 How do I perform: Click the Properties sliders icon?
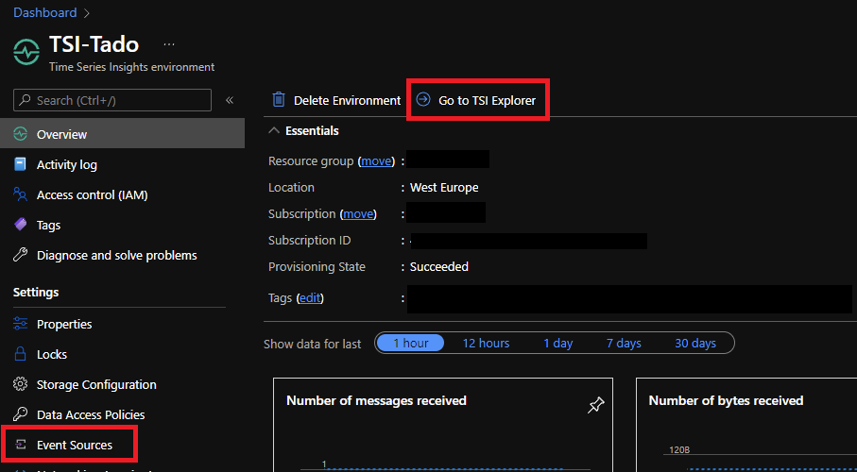click(x=20, y=324)
